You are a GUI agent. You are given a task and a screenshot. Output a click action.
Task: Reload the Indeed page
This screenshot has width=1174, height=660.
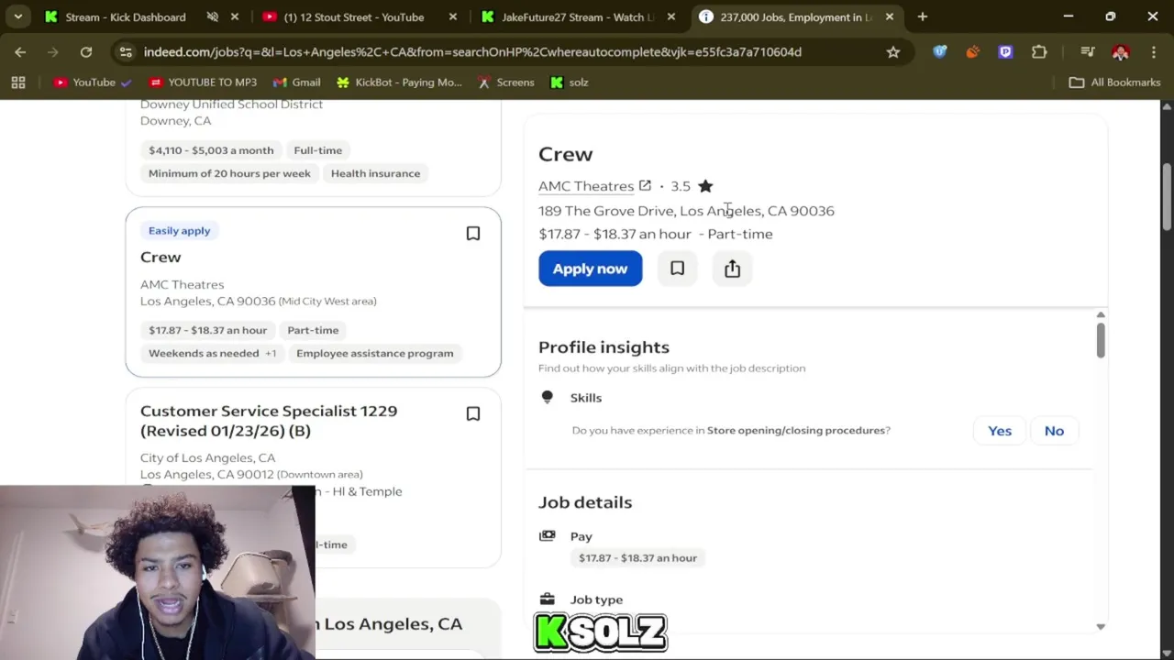point(85,52)
